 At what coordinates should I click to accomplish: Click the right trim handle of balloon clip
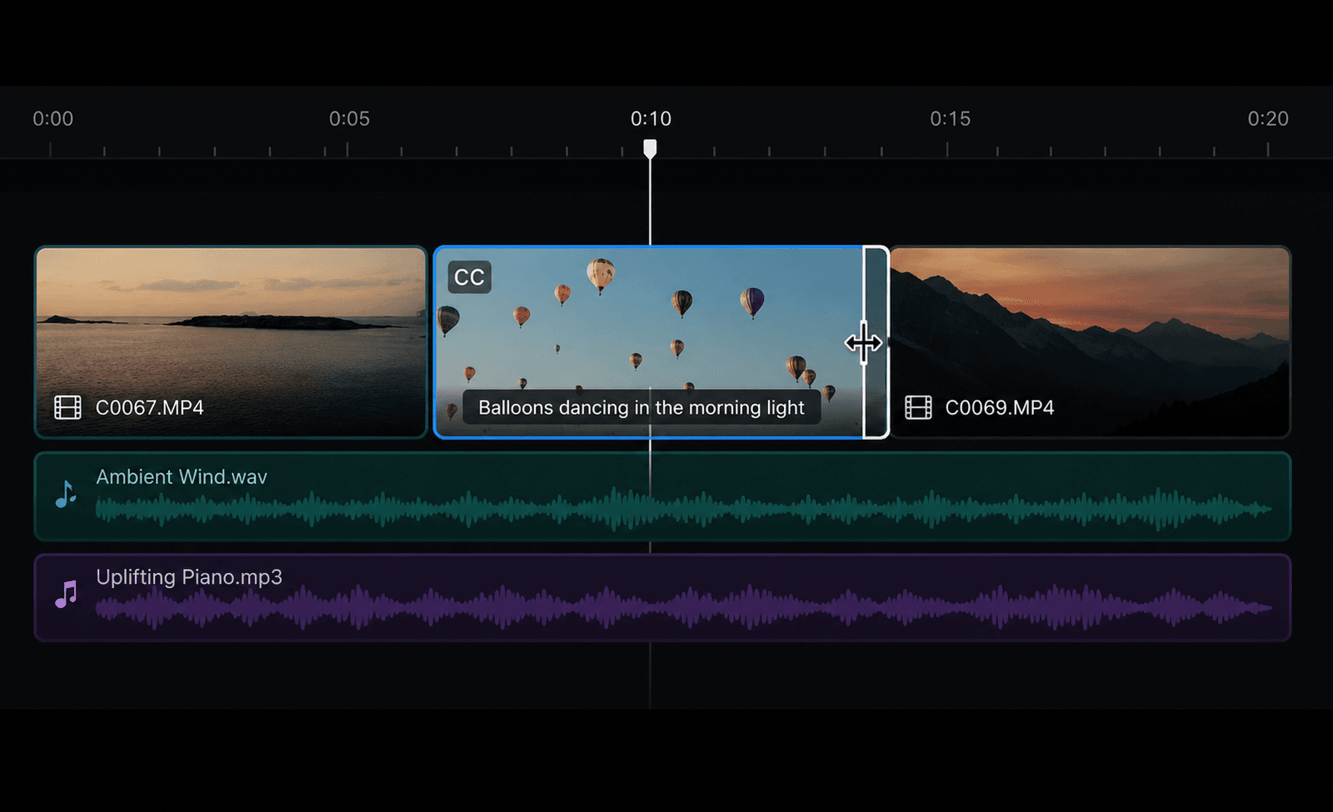coord(876,342)
